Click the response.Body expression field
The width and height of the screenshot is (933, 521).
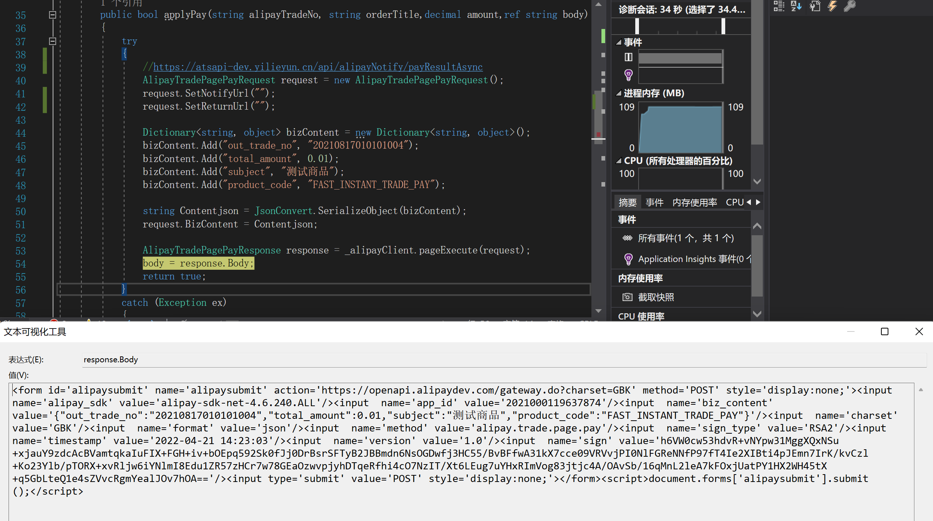pyautogui.click(x=504, y=360)
